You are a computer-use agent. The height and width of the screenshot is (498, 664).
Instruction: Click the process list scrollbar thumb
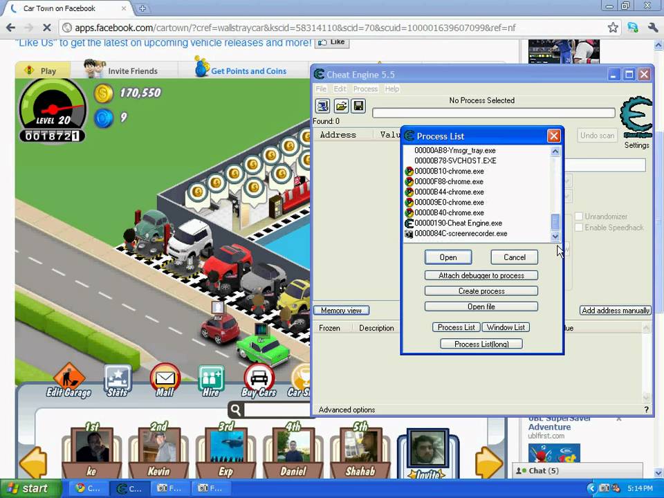[555, 221]
